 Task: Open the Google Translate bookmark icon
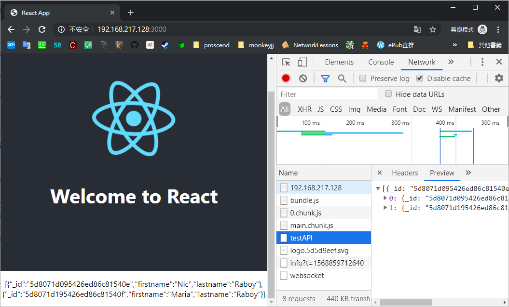(26, 45)
